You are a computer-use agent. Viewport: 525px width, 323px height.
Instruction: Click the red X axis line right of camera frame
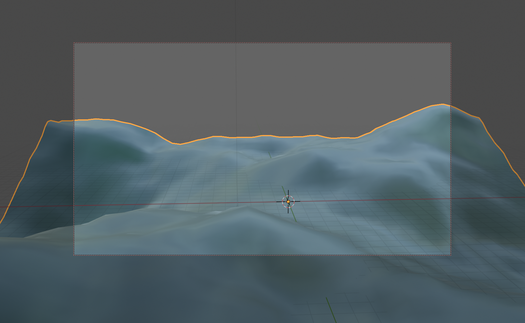click(x=488, y=198)
